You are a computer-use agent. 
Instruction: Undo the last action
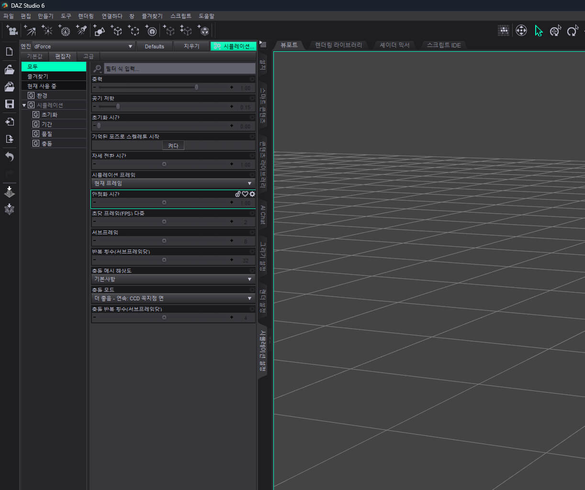click(x=9, y=157)
